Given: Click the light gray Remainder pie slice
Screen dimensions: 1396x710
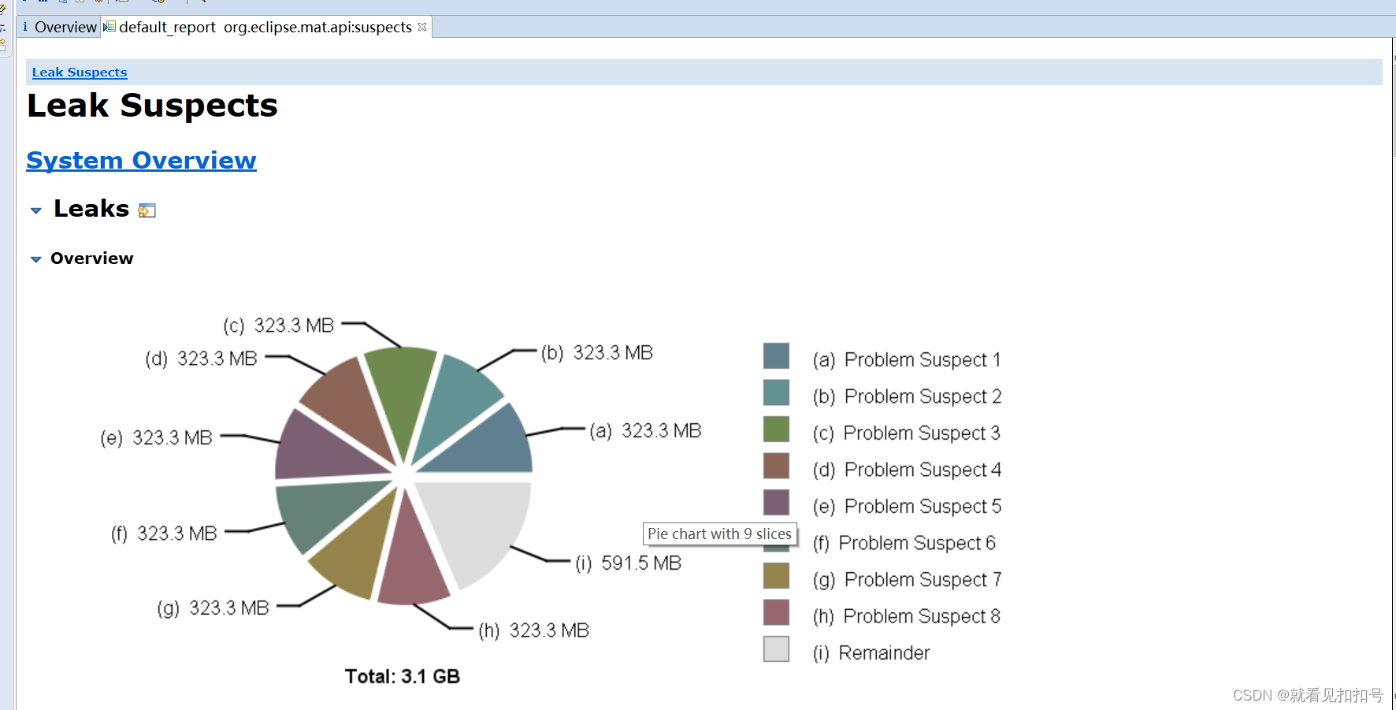Looking at the screenshot, I should (x=485, y=524).
